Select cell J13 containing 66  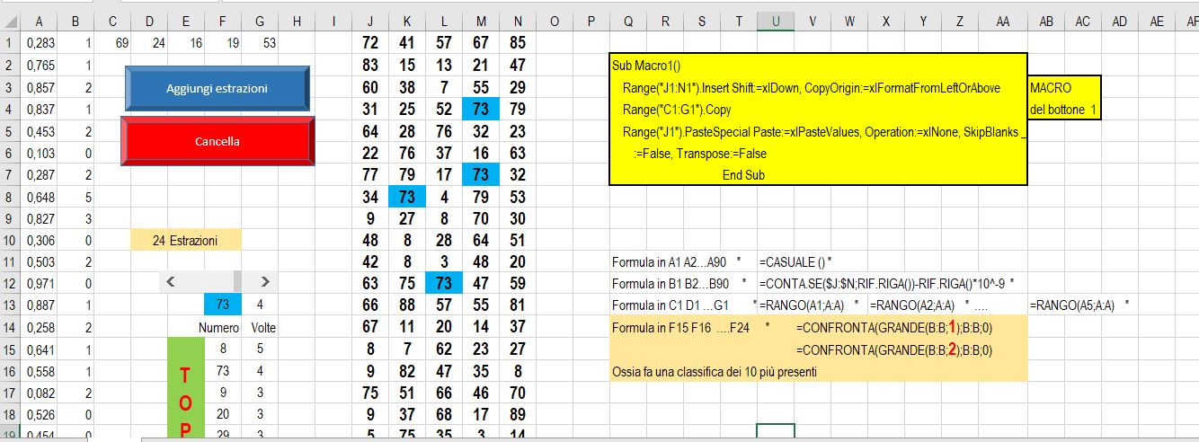[x=370, y=305]
